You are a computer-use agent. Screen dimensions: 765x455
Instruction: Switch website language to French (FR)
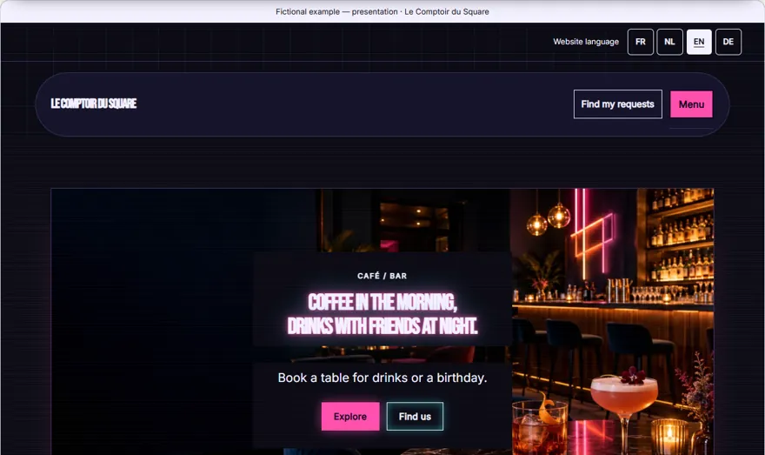(x=640, y=42)
